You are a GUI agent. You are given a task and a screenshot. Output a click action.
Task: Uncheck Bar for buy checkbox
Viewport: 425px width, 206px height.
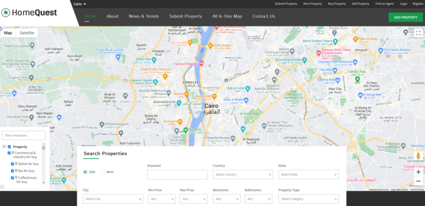tap(13, 171)
